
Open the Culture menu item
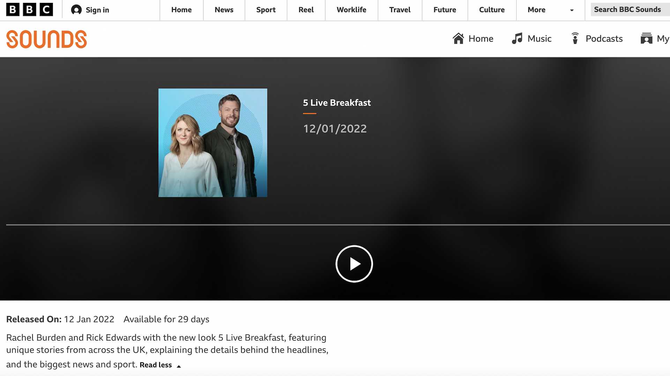point(492,10)
